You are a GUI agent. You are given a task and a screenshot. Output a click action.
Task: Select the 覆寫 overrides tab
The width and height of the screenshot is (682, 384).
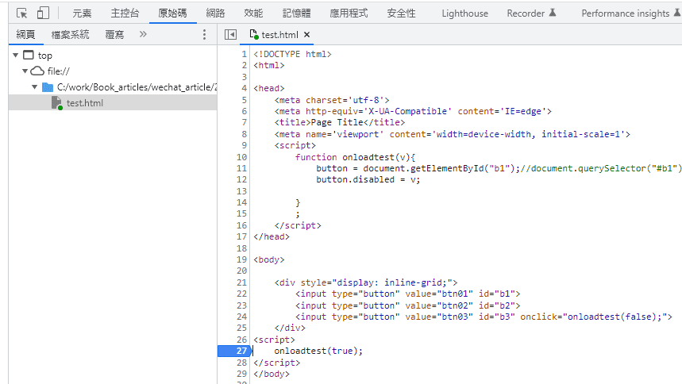coord(114,35)
